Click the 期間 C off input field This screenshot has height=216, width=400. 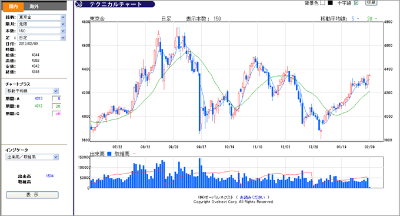56,114
